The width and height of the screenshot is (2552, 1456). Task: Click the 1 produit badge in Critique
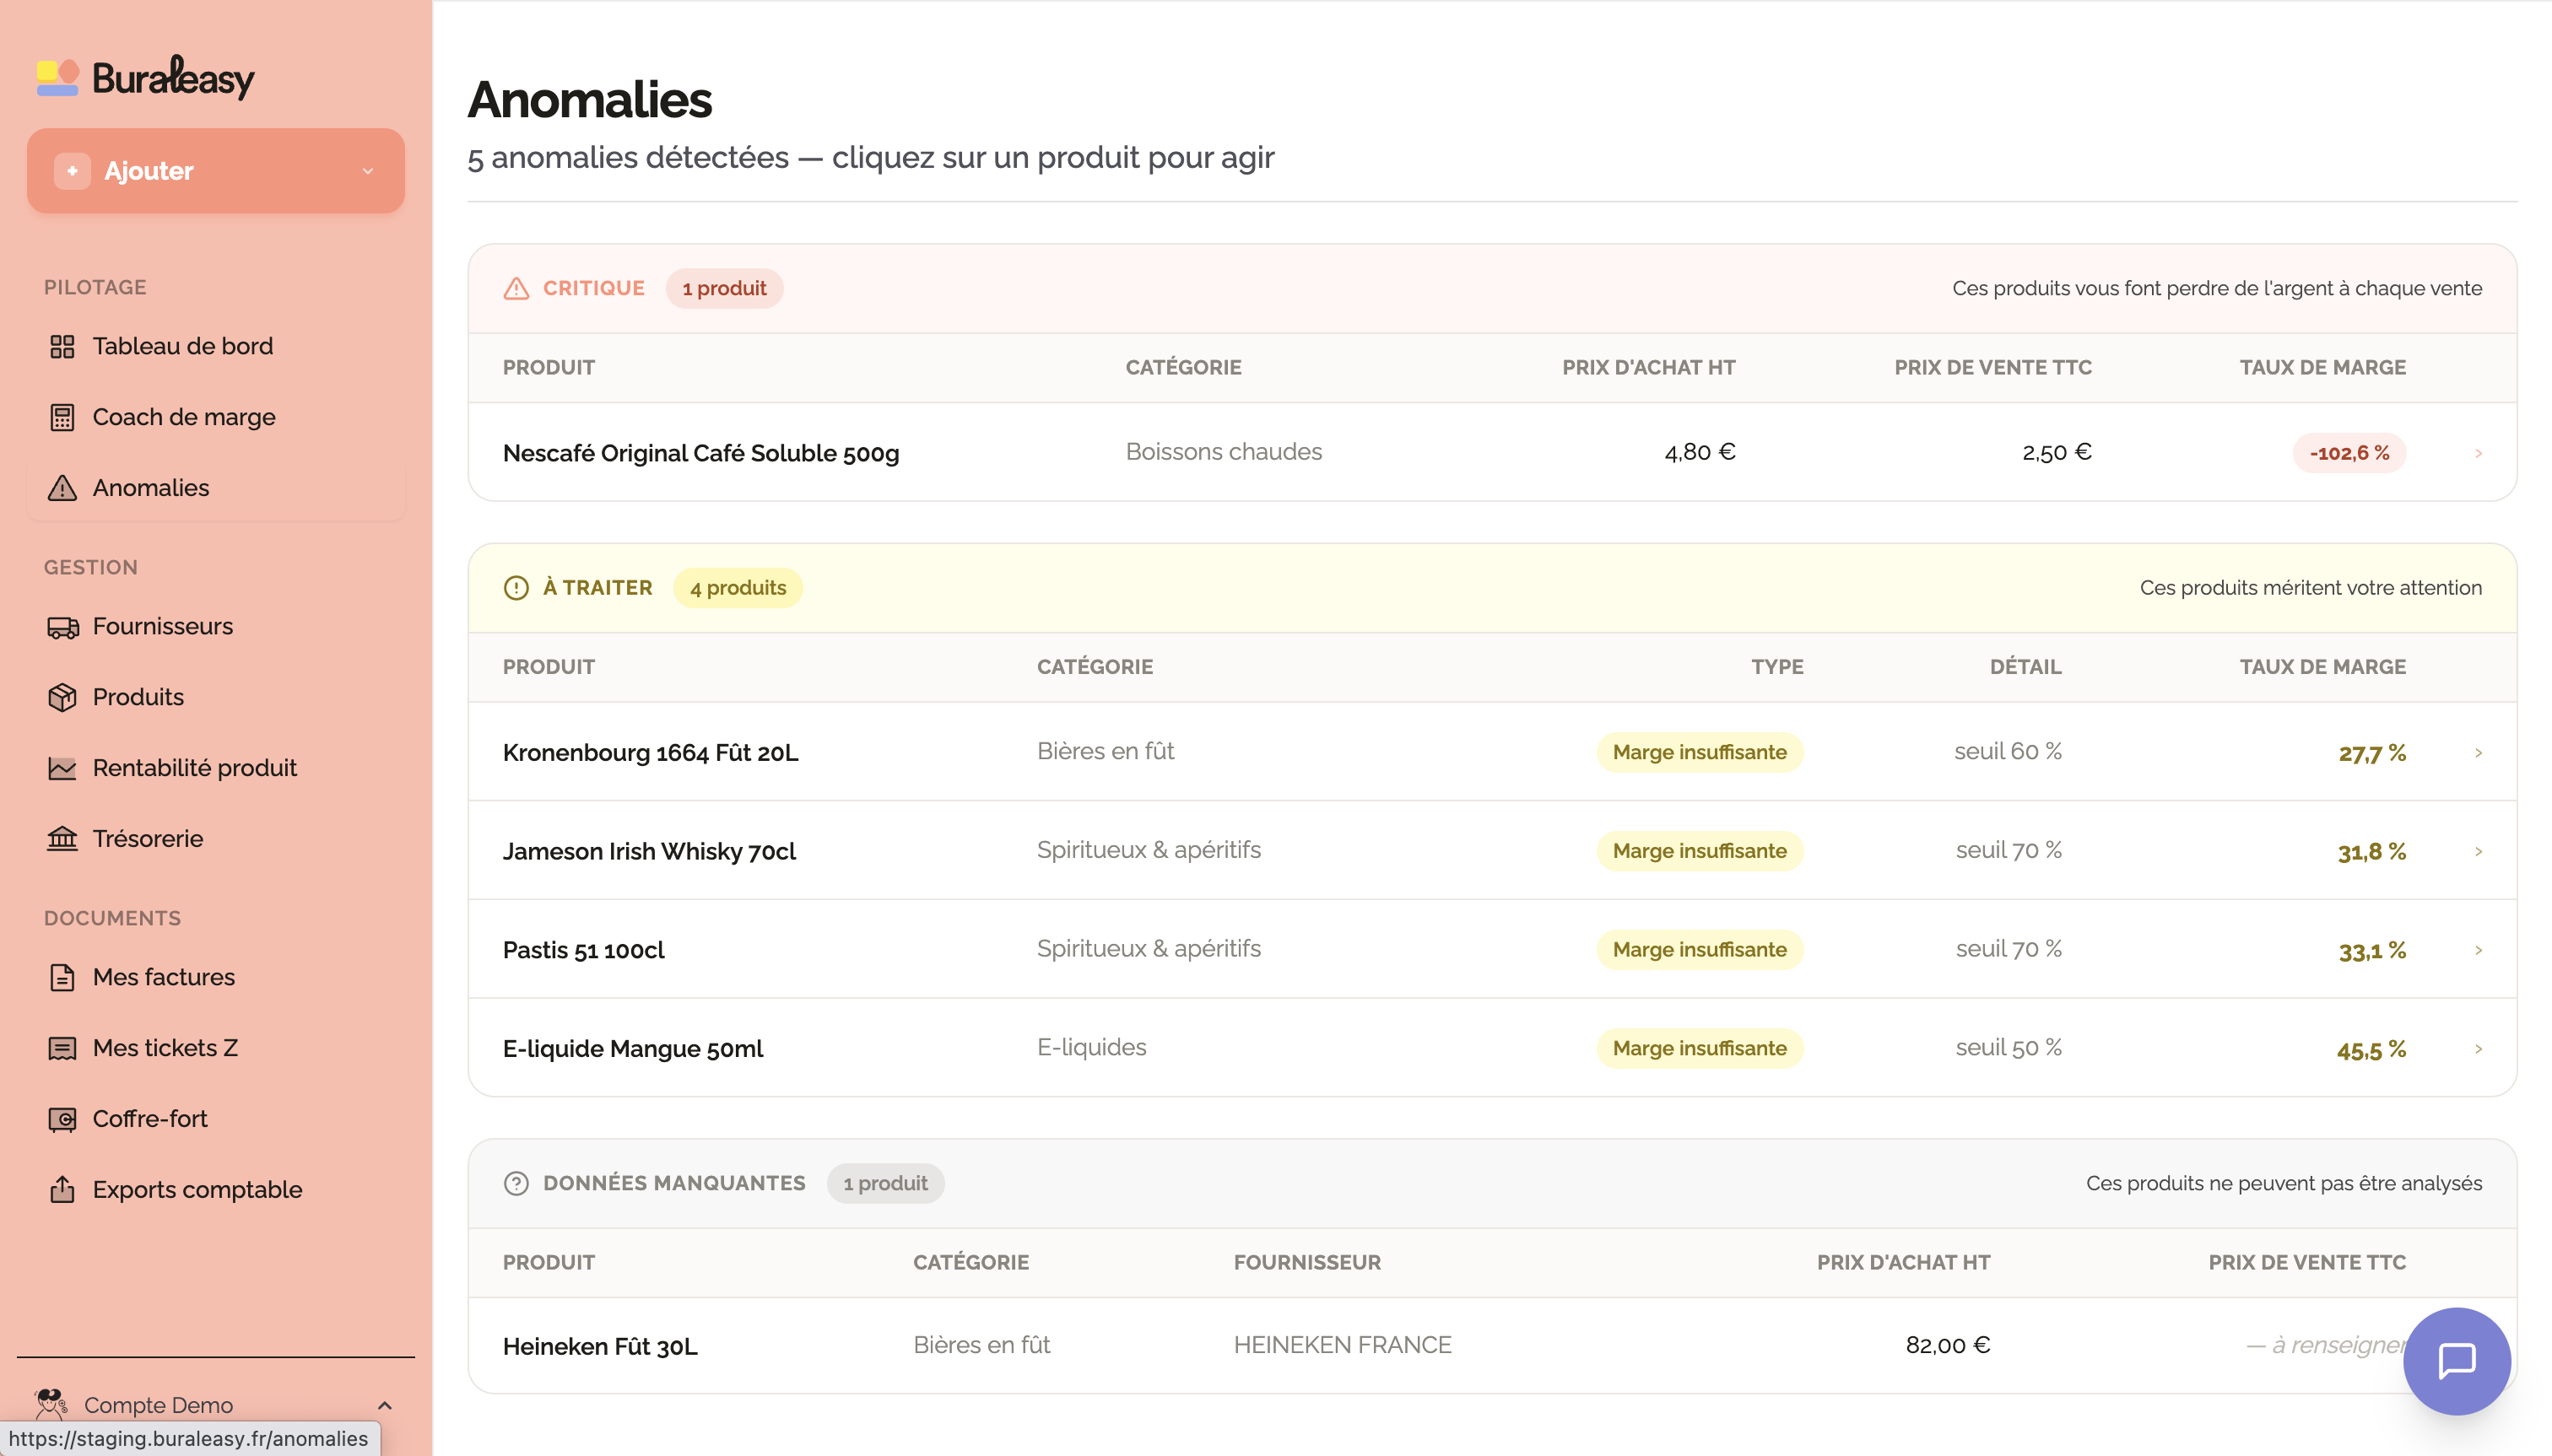[724, 289]
